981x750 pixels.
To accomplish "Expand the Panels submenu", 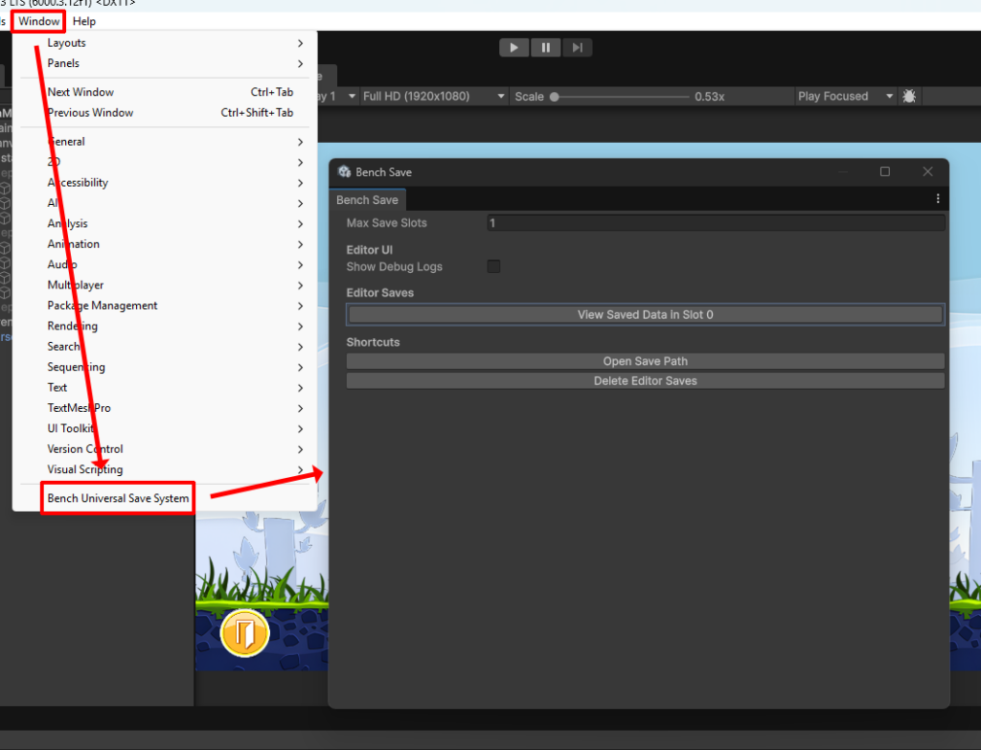I will click(165, 64).
